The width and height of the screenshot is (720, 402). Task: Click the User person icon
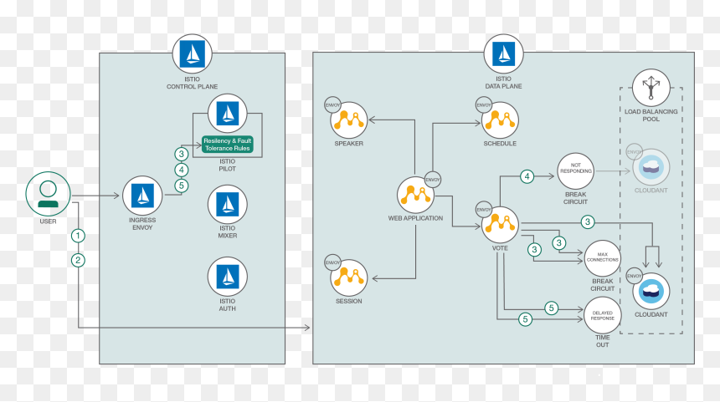pyautogui.click(x=49, y=194)
